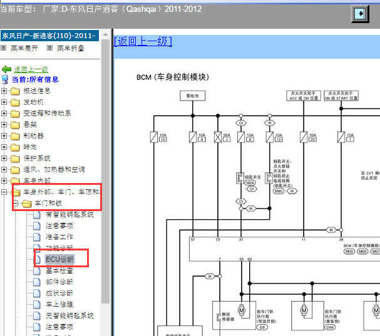Open the 概述信息 folder label
The image size is (380, 336).
37,91
